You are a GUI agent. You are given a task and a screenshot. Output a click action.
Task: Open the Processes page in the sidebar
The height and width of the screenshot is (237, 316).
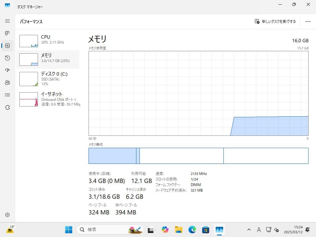pos(7,33)
